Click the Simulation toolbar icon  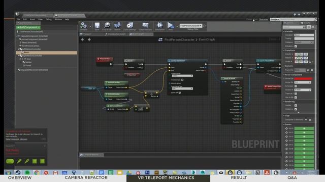coord(159,26)
